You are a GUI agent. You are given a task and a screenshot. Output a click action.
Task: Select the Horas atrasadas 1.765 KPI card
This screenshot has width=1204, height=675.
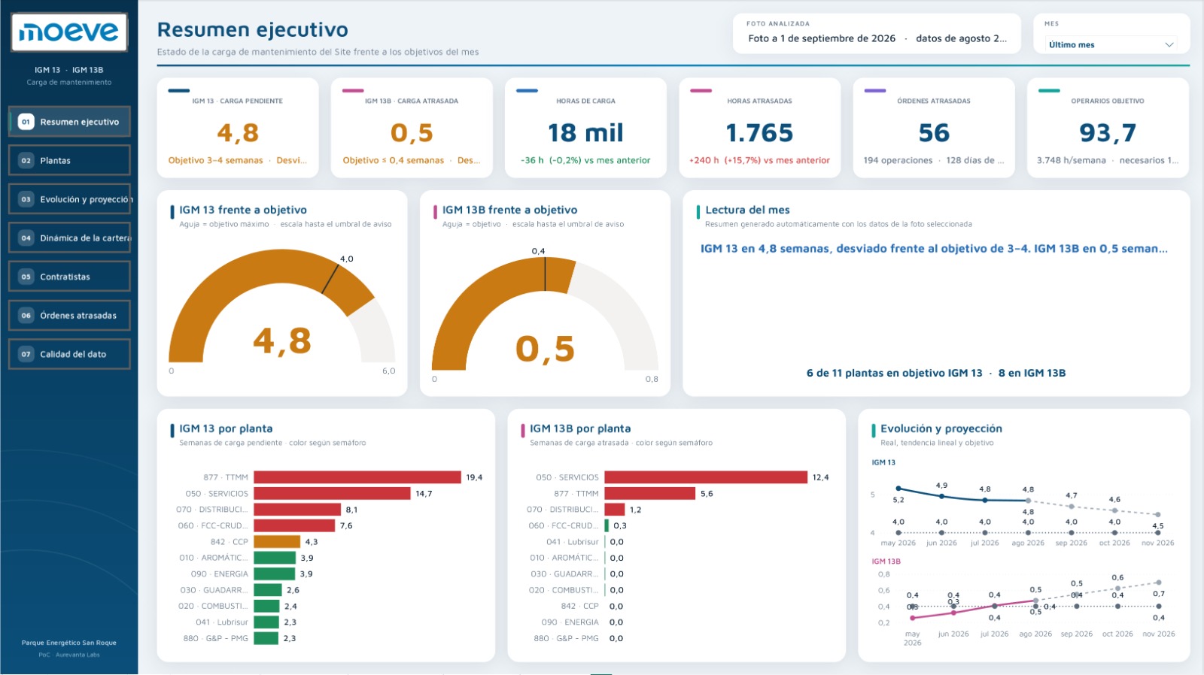[x=759, y=128]
